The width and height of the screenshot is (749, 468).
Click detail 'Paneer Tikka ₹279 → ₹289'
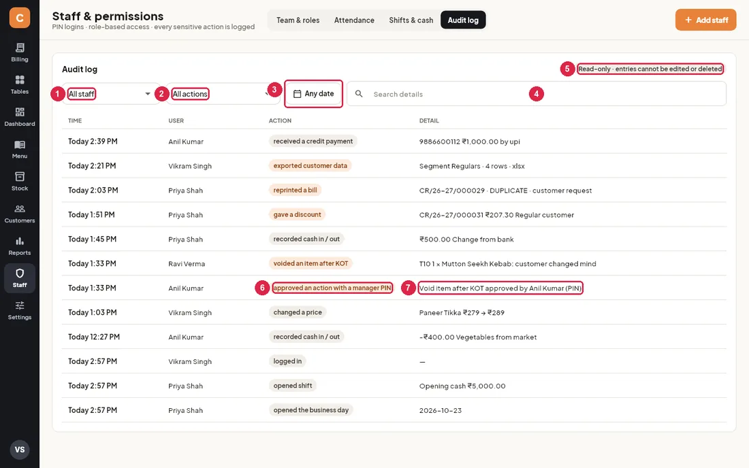[x=462, y=313]
